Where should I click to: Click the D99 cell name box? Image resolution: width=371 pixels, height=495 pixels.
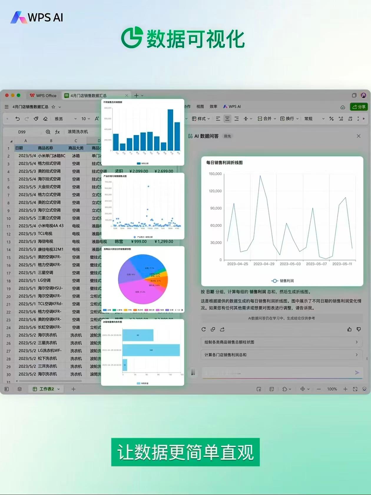coord(22,132)
